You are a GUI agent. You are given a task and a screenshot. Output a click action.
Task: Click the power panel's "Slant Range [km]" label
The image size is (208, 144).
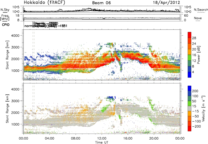tap(7, 55)
